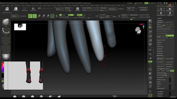Expand the Crease subsection
177x99 pixels.
[159, 45]
